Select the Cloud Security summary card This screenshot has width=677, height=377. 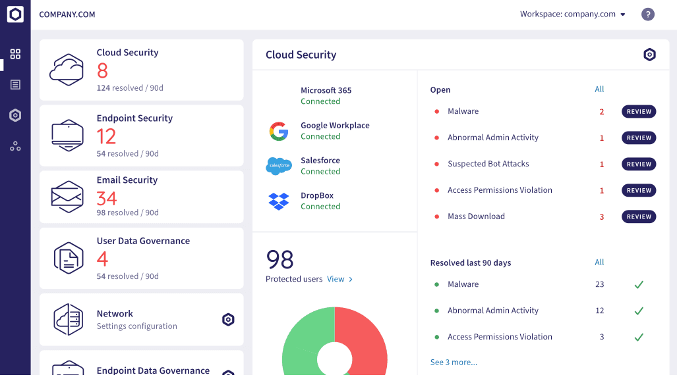141,70
